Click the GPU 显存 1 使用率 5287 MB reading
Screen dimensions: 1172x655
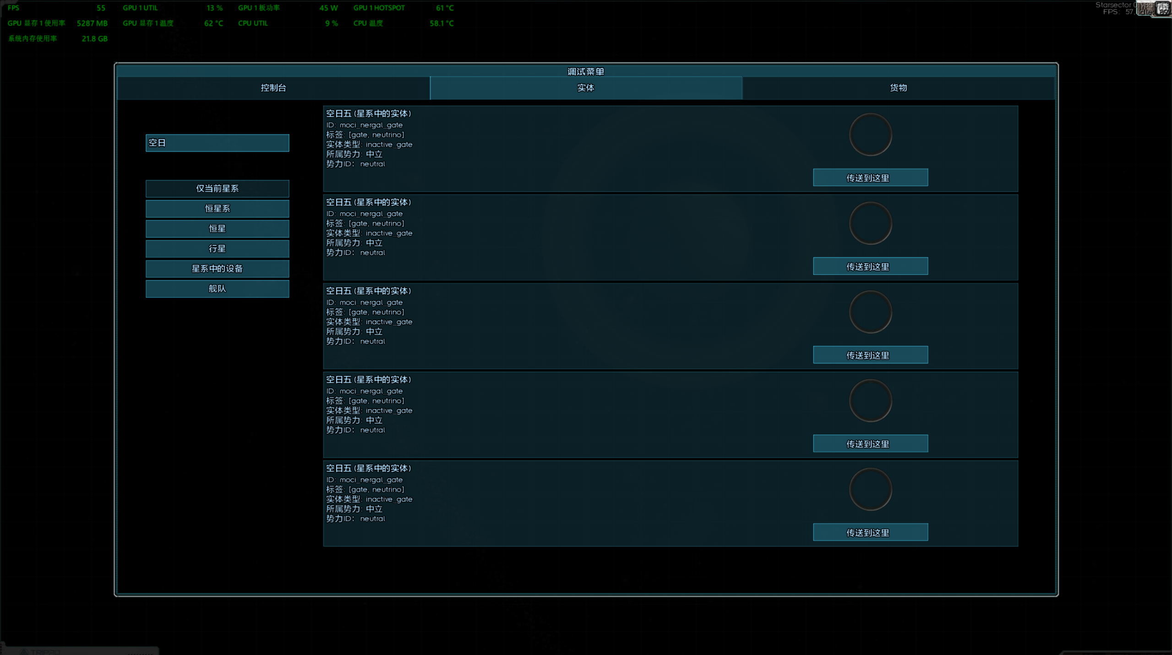[x=58, y=23]
